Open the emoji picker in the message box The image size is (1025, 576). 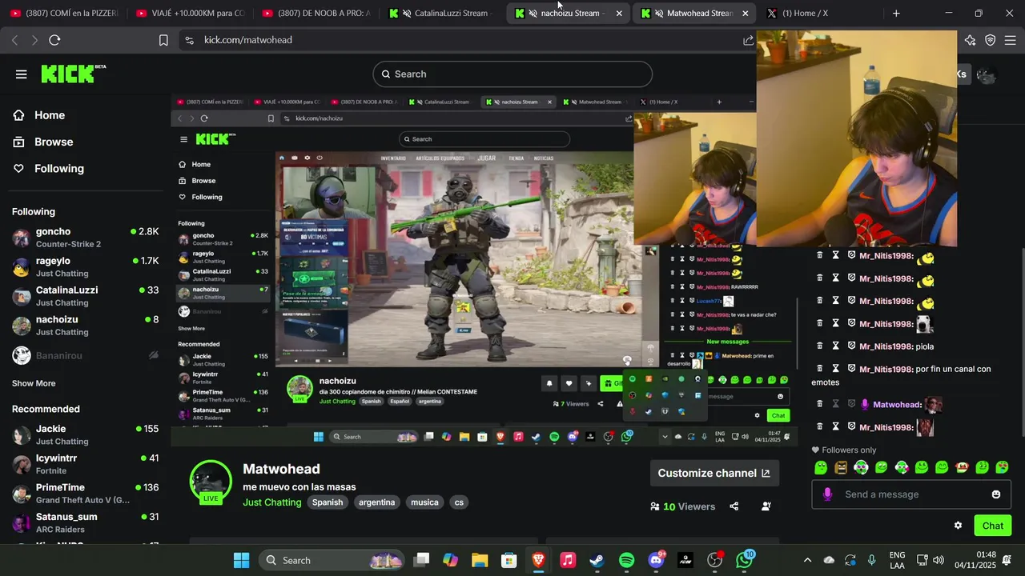(996, 494)
